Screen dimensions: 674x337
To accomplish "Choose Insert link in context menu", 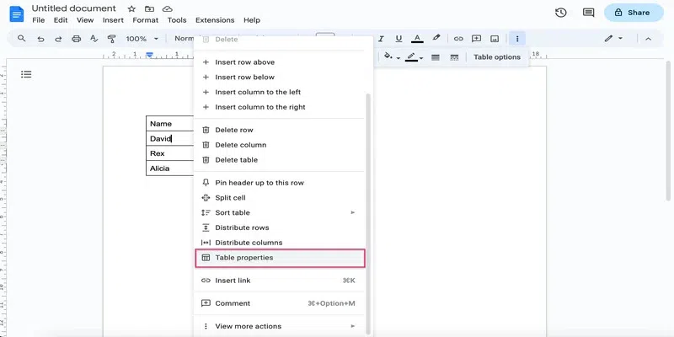I will [279, 281].
